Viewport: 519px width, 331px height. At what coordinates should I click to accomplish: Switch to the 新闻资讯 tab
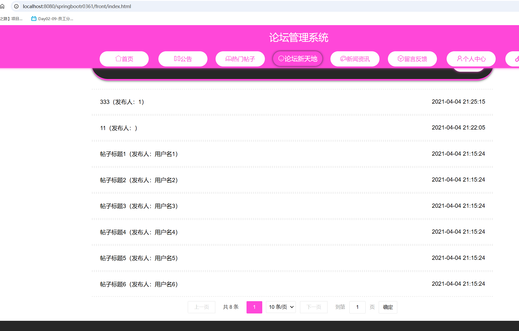(355, 59)
